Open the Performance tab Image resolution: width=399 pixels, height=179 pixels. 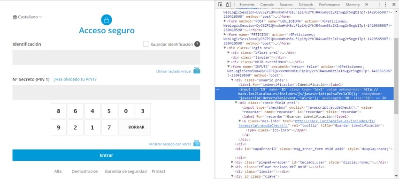pos(329,5)
